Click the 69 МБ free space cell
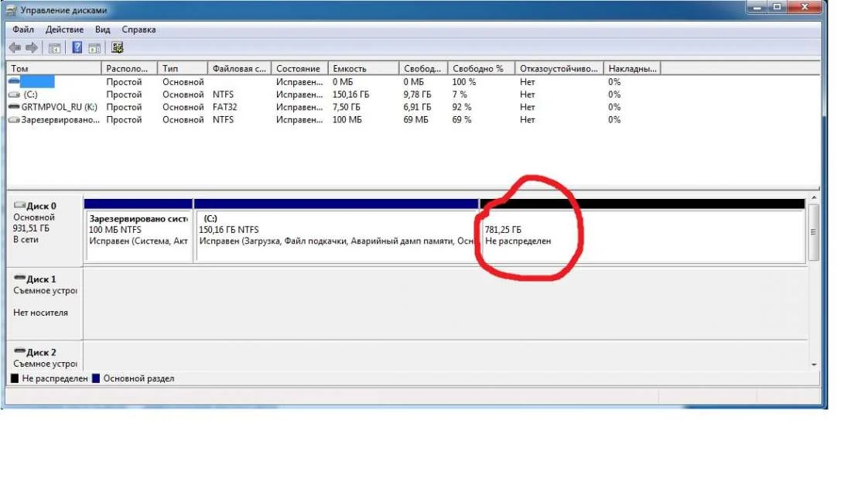The height and width of the screenshot is (479, 851). click(415, 119)
